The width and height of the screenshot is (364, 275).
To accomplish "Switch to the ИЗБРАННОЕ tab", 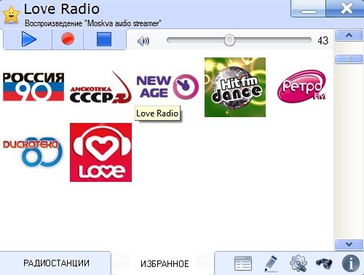I will (165, 263).
